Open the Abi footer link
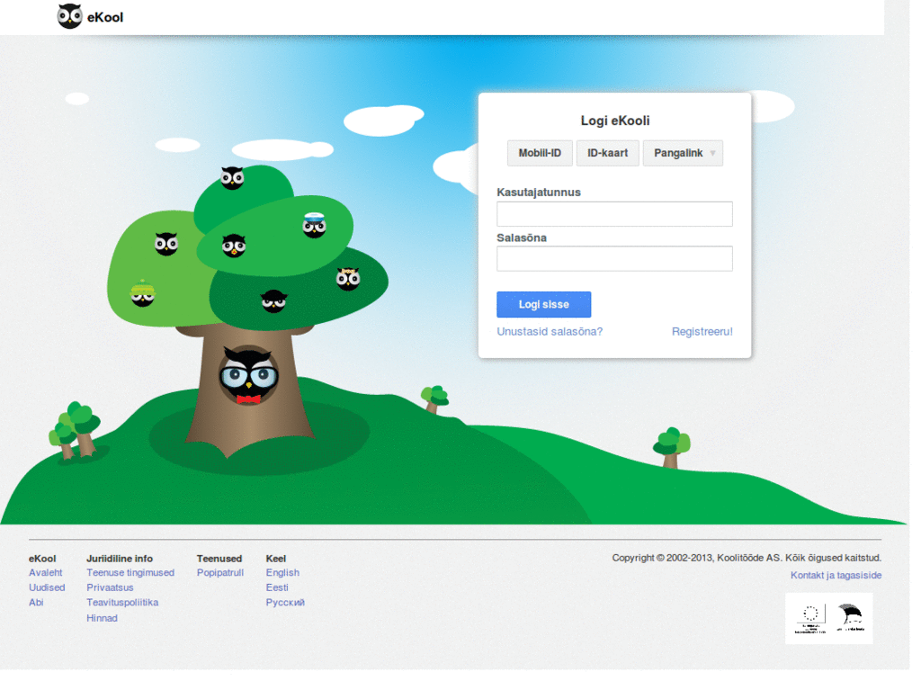Image resolution: width=921 pixels, height=681 pixels. [36, 602]
